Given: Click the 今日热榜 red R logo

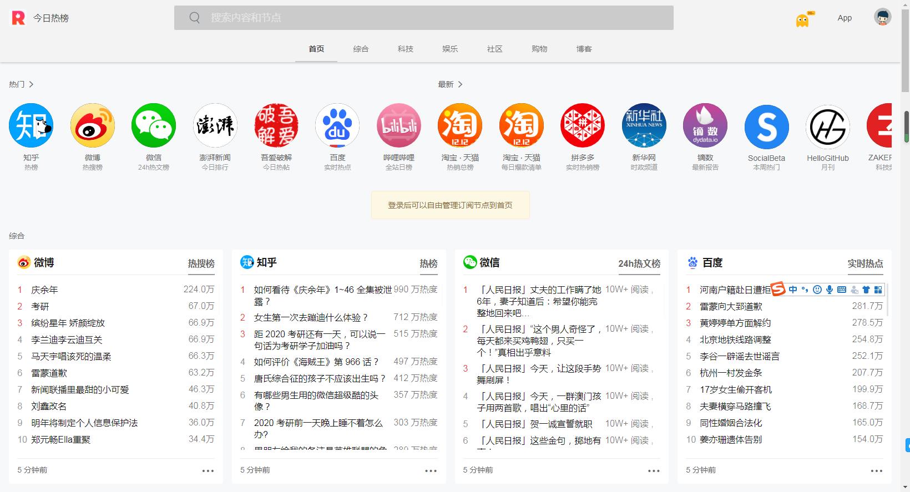Looking at the screenshot, I should (18, 18).
